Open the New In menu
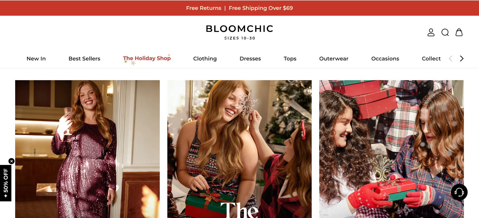The image size is (479, 218). [36, 59]
